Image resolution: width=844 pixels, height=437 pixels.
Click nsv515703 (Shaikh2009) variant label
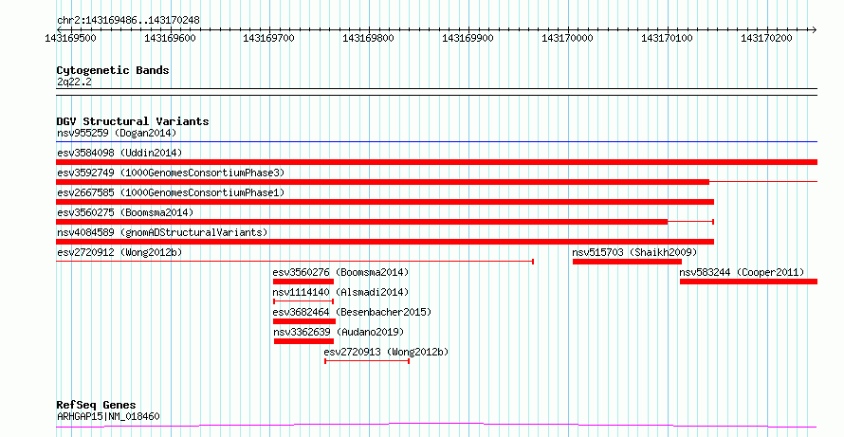click(634, 252)
